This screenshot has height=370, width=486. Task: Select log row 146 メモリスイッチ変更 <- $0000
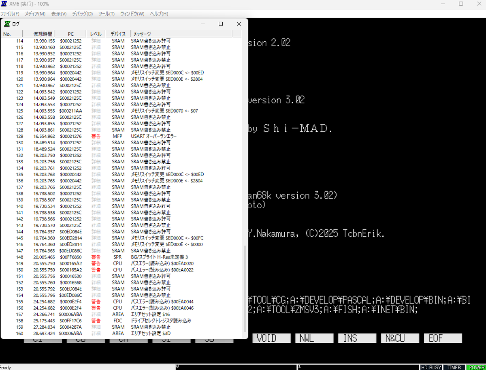[122, 244]
